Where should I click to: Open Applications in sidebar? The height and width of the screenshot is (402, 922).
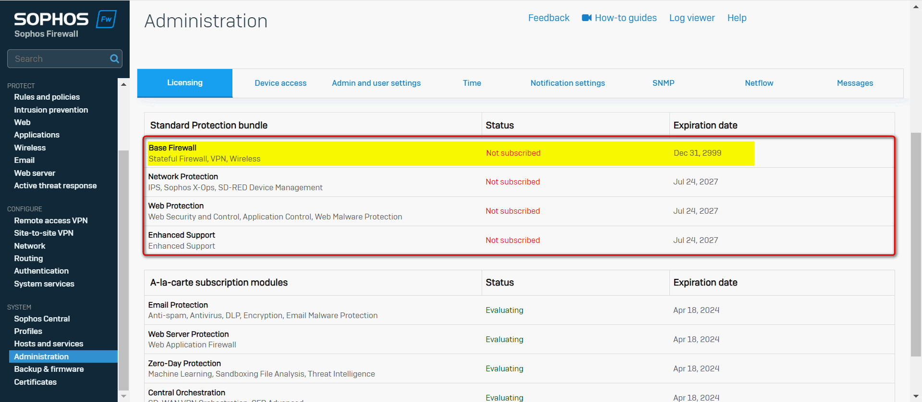tap(36, 135)
